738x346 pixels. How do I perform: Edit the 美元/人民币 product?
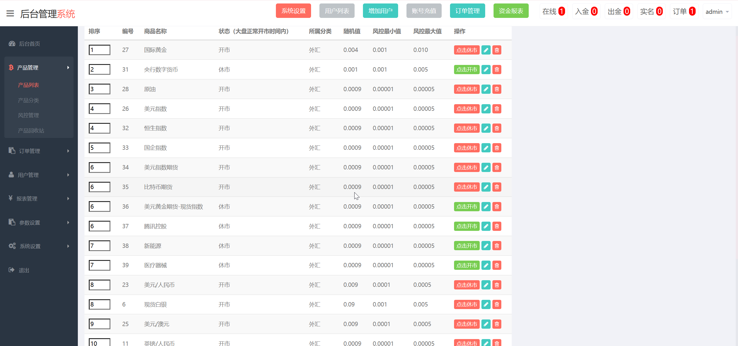[486, 285]
